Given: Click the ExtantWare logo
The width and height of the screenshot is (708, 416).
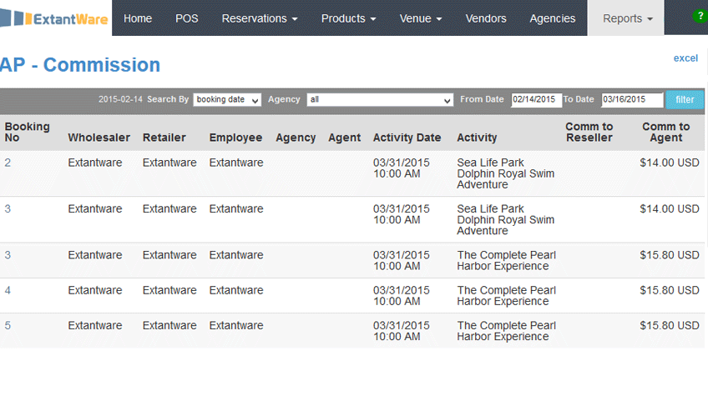Looking at the screenshot, I should [54, 18].
